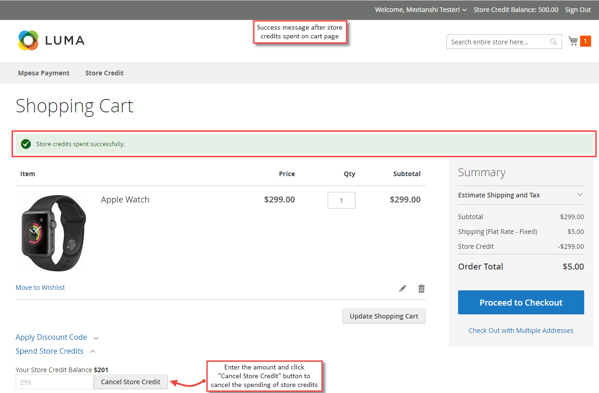Click the cart item count badge
This screenshot has width=599, height=393.
pos(585,42)
